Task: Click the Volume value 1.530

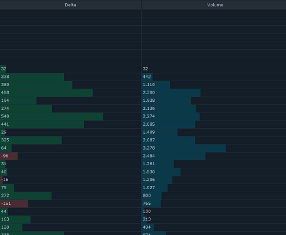Action: click(x=149, y=172)
